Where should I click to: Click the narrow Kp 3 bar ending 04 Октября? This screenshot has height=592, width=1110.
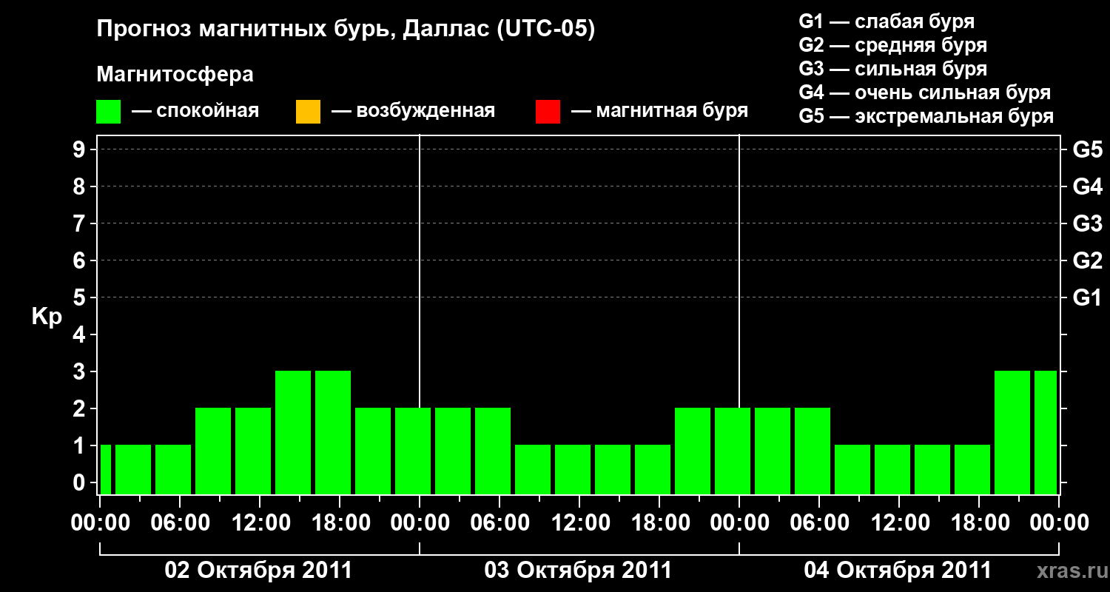1046,432
